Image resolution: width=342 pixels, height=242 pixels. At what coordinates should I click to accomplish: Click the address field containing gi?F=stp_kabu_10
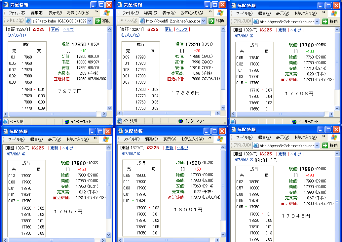click(x=59, y=21)
